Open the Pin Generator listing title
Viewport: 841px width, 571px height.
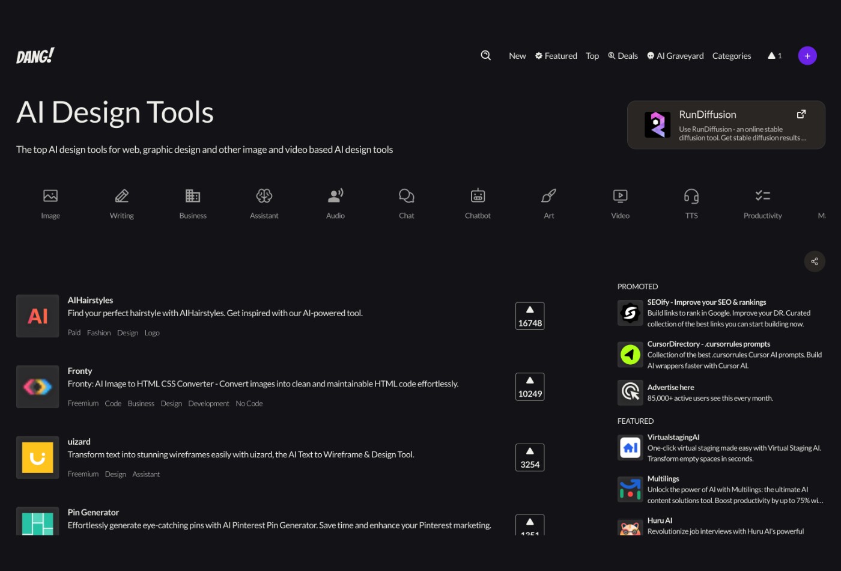[93, 512]
